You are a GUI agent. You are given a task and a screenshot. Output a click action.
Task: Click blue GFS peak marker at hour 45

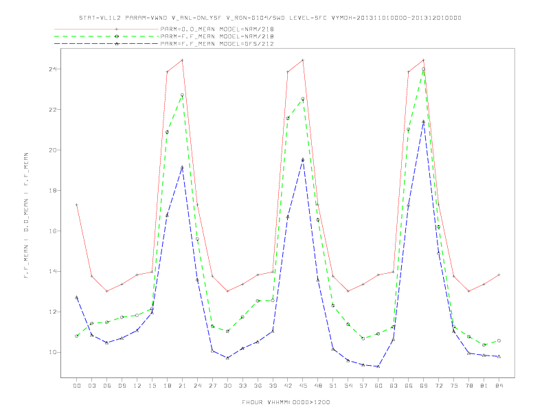303,160
